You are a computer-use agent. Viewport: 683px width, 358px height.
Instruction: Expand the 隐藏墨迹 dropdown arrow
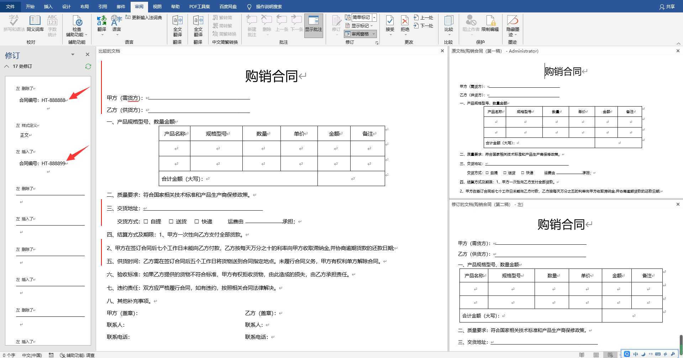pos(516,35)
